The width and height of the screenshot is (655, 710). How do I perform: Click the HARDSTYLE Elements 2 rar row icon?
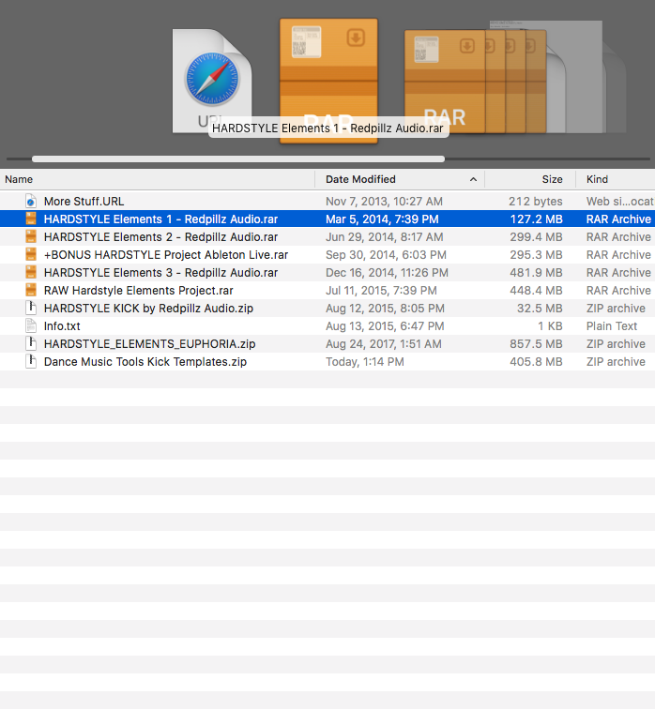31,236
